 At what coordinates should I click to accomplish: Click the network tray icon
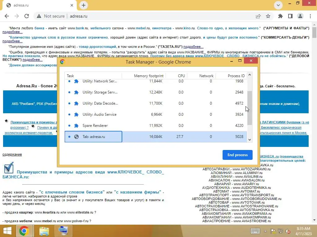280,231
